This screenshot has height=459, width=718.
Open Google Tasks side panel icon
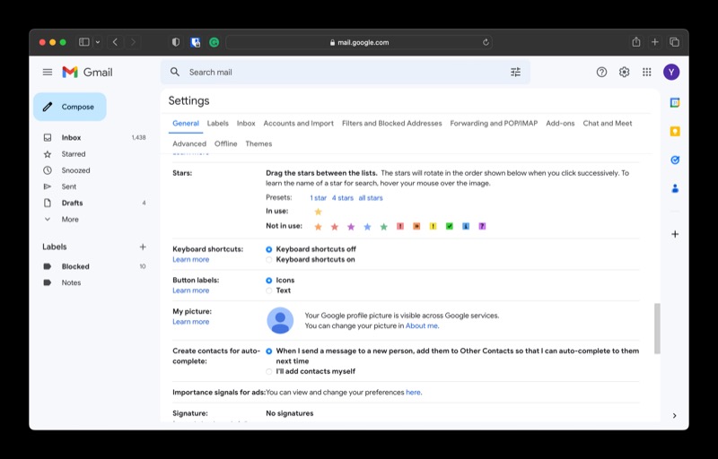[675, 160]
